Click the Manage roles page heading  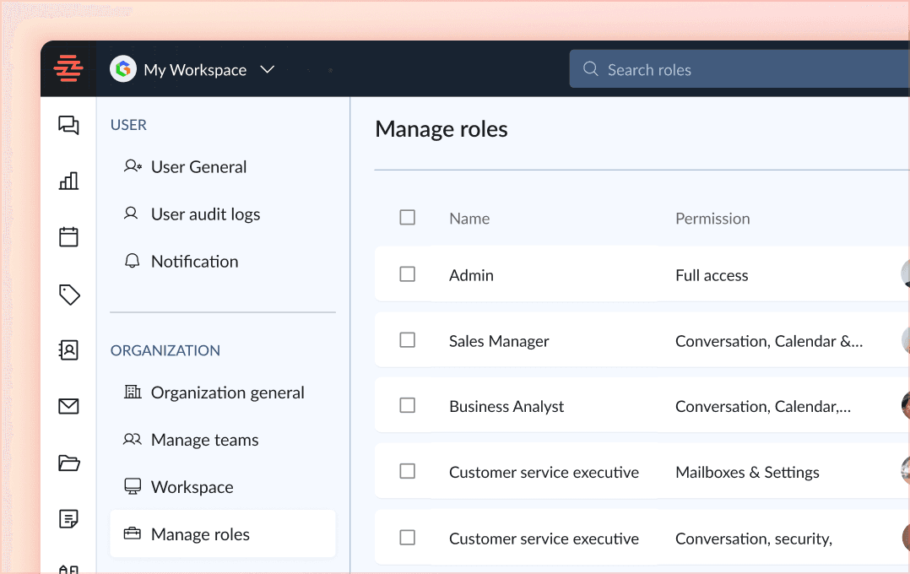(x=441, y=129)
